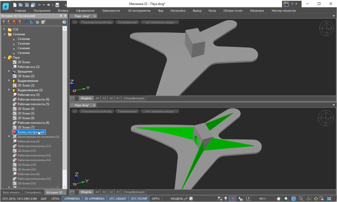This screenshot has width=337, height=202.
Task: Toggle СЕТКА grid display
Action: point(56,199)
